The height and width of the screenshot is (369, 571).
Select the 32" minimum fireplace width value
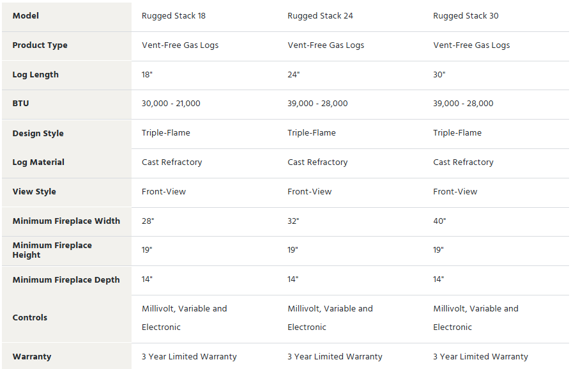pos(293,221)
